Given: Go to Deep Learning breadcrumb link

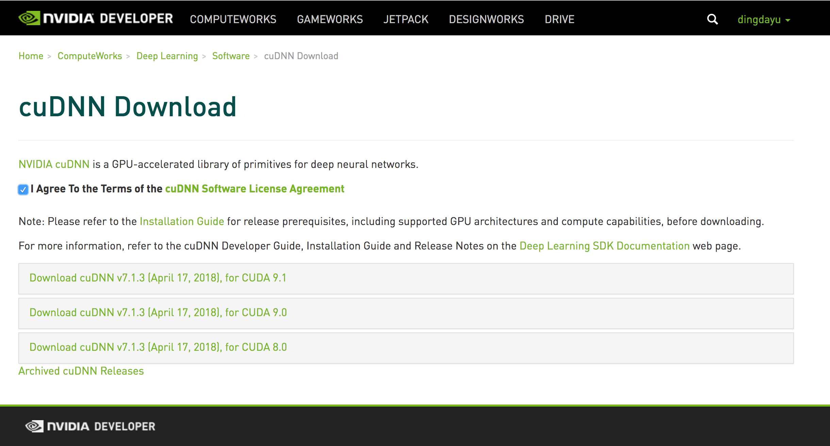Looking at the screenshot, I should [167, 56].
